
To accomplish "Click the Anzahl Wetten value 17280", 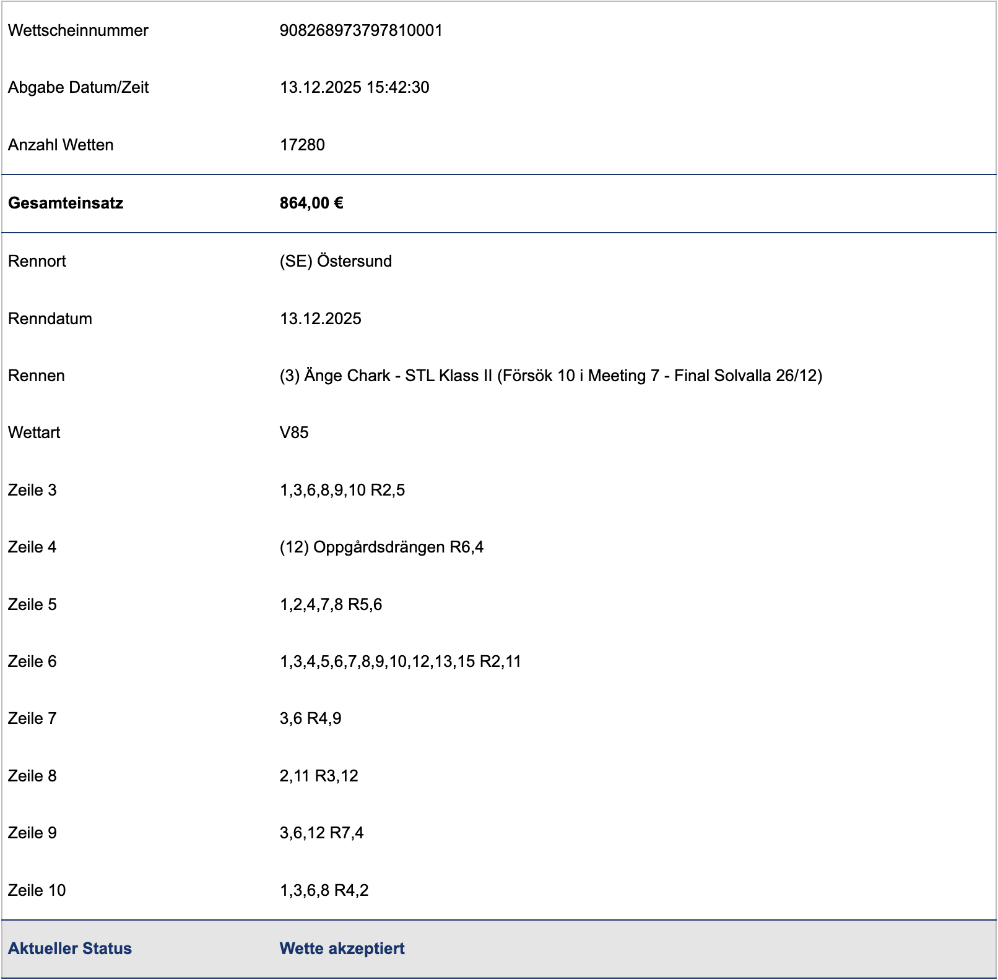I will [302, 145].
